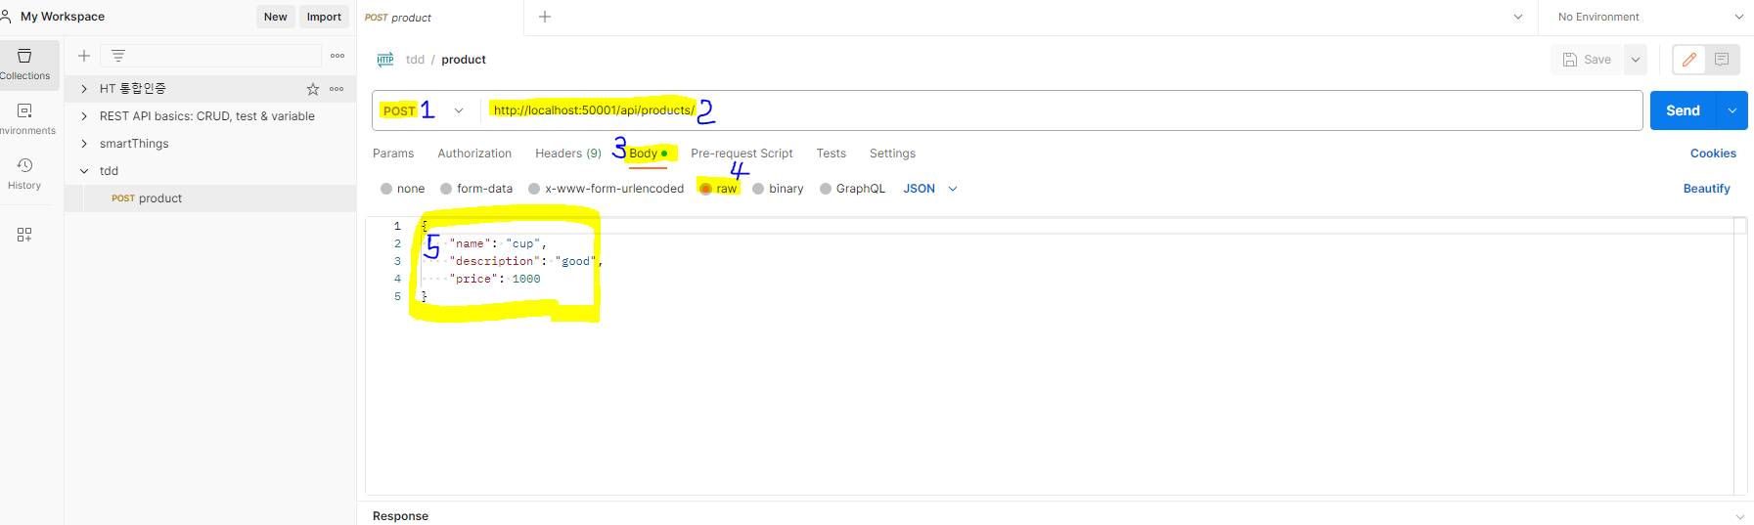Open the Environments sidebar section

(25, 119)
